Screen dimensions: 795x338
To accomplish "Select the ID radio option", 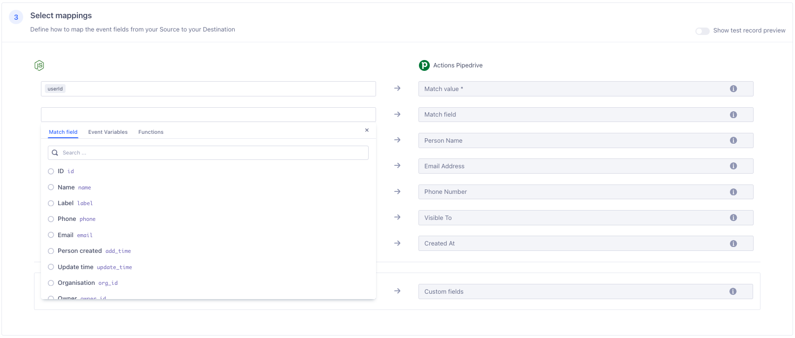I will 51,172.
